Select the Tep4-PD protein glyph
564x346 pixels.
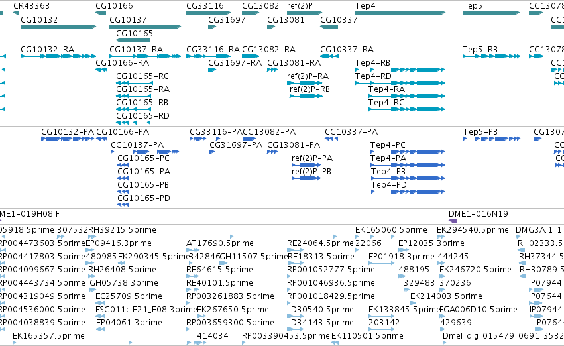[408, 192]
